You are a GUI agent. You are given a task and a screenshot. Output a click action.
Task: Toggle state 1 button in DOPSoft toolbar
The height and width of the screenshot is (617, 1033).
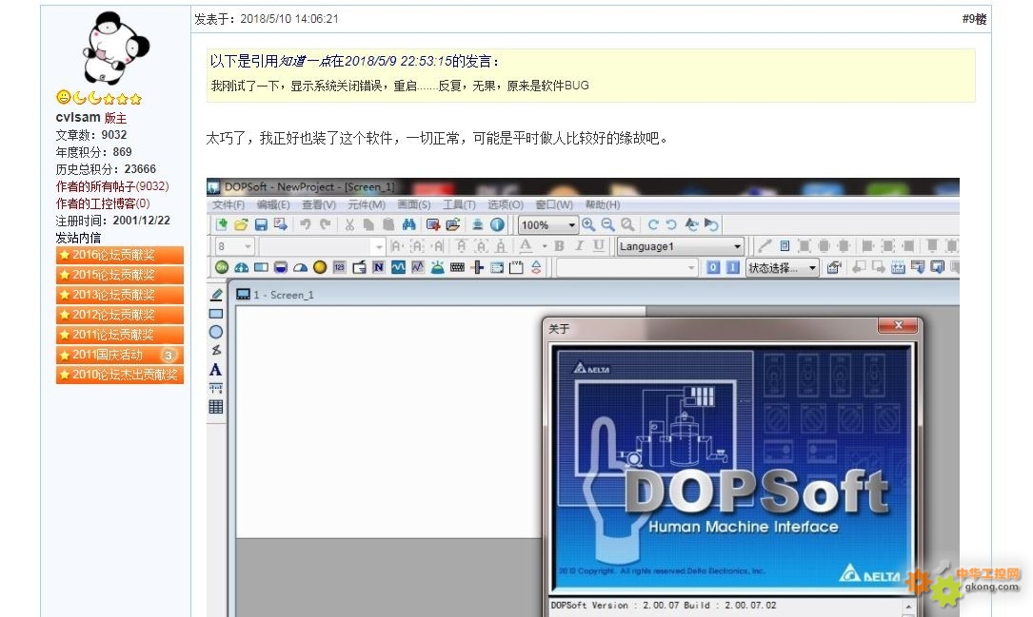[x=732, y=267]
